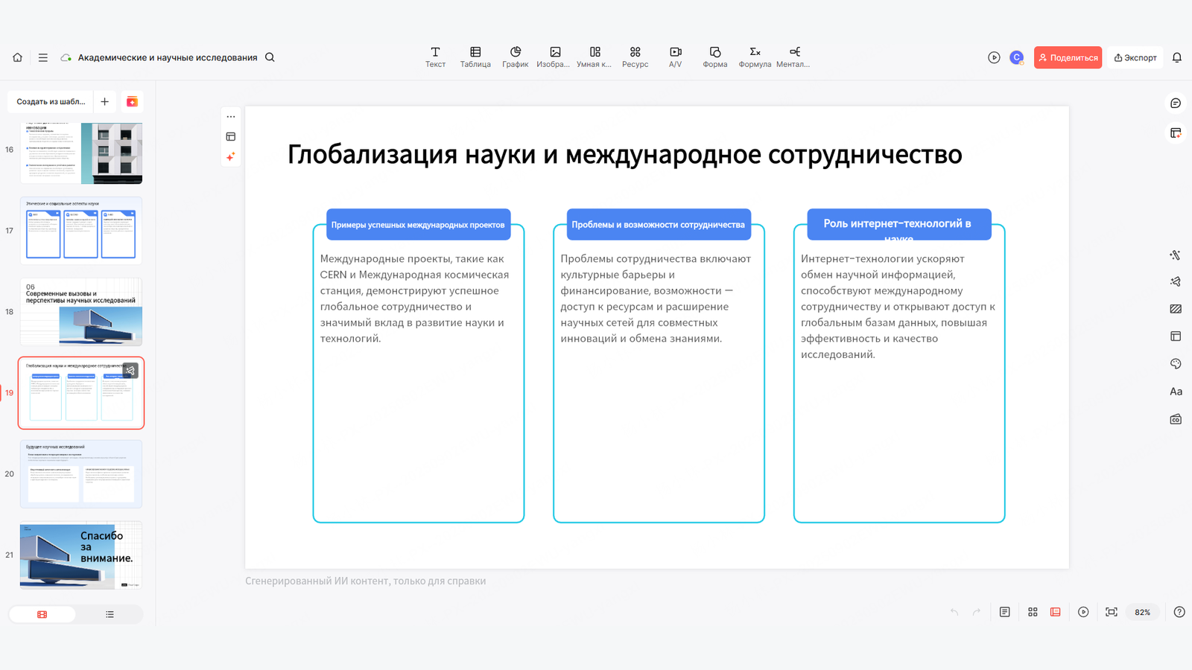Select the Текст tool
This screenshot has height=670, width=1192.
pos(436,57)
